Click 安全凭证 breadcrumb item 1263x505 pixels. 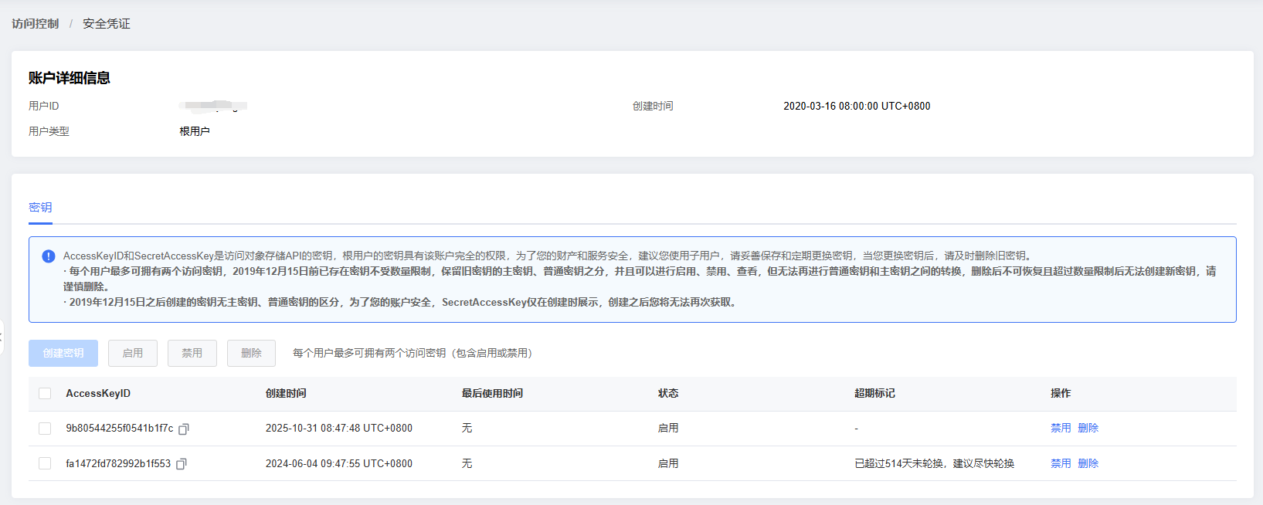pyautogui.click(x=107, y=24)
